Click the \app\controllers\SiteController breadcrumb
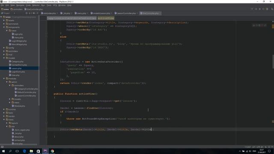The width and height of the screenshot is (274, 154). (71, 18)
